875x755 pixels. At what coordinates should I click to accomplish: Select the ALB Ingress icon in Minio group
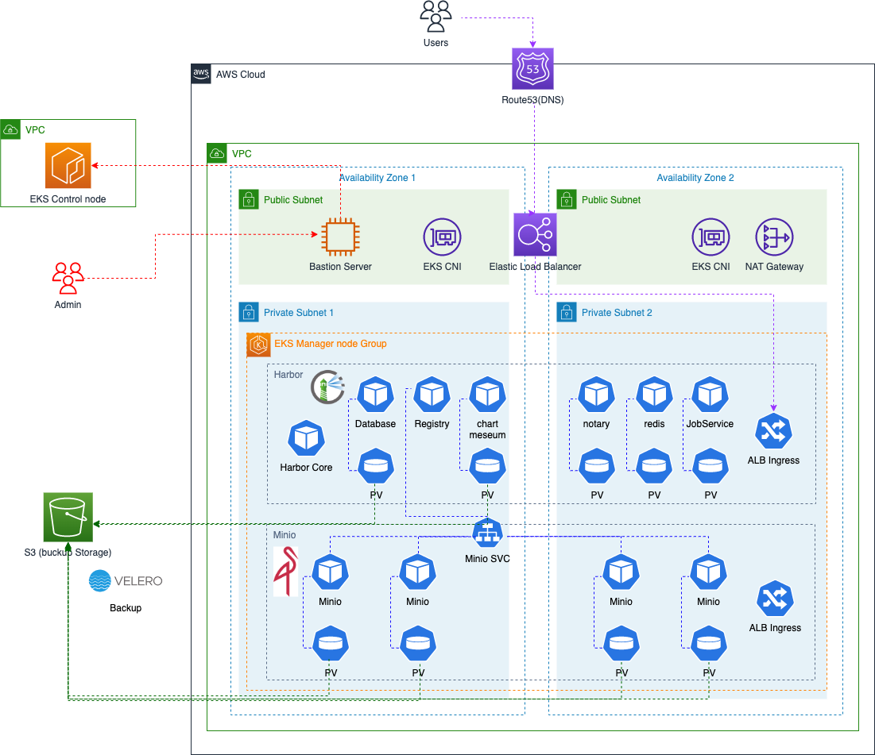pyautogui.click(x=775, y=599)
